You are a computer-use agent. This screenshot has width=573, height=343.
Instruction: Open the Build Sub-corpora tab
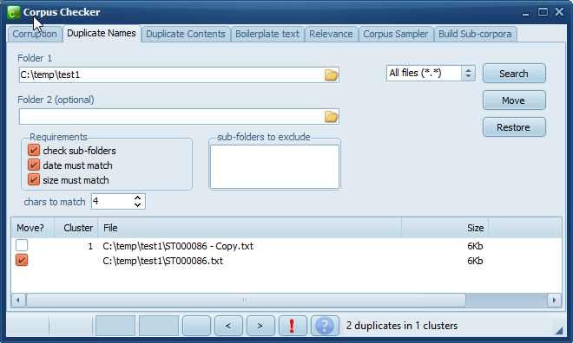click(x=475, y=34)
